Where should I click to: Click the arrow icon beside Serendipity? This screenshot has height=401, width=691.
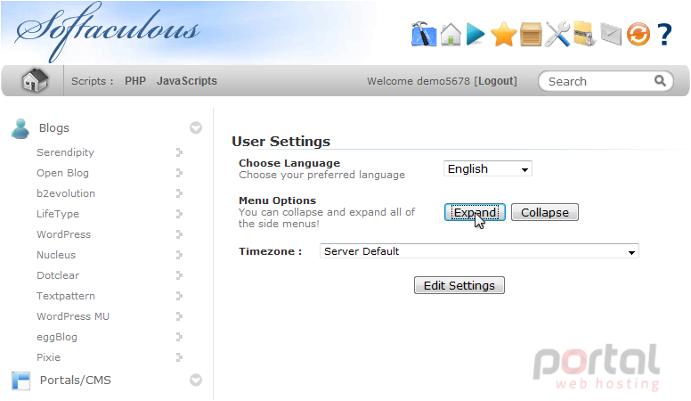[x=179, y=152]
